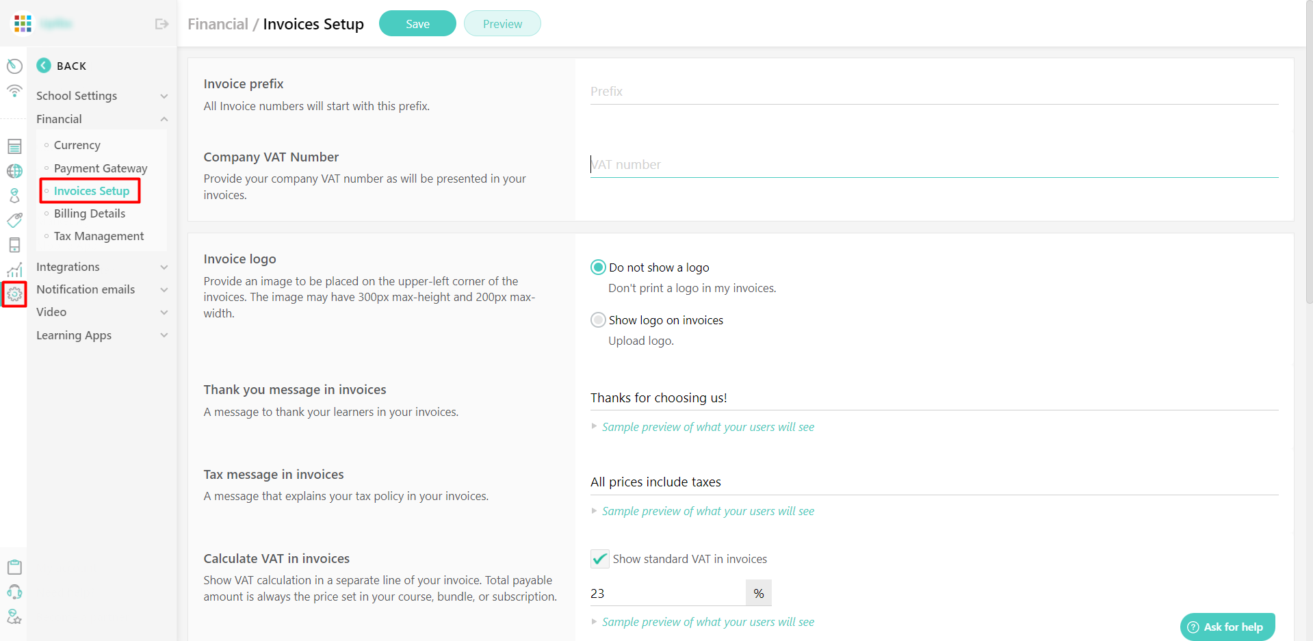
Task: Click the settings gear icon in sidebar
Action: [14, 294]
